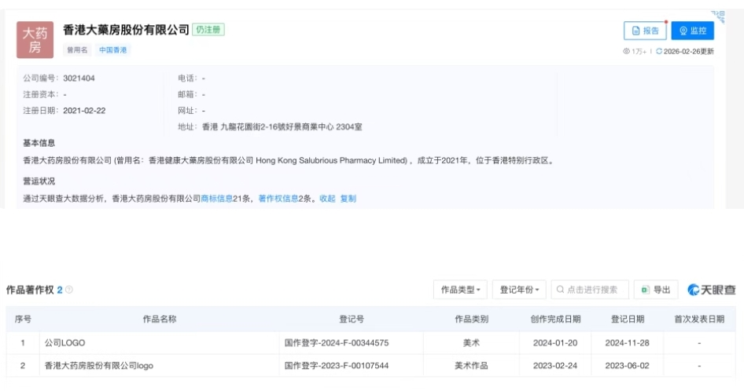Click the 导出 export button
Image resolution: width=744 pixels, height=391 pixels.
(x=656, y=290)
